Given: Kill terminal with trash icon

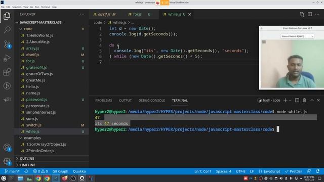Looking at the screenshot, I should [304, 100].
